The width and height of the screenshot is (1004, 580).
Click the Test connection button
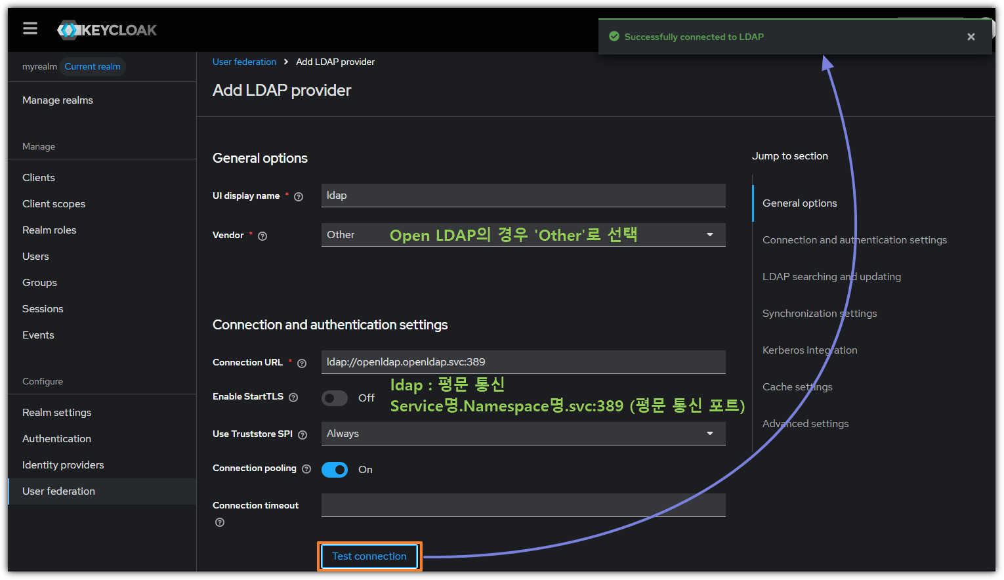(369, 556)
